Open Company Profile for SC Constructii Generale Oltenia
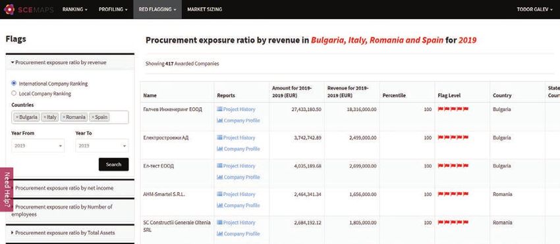 click(x=238, y=233)
